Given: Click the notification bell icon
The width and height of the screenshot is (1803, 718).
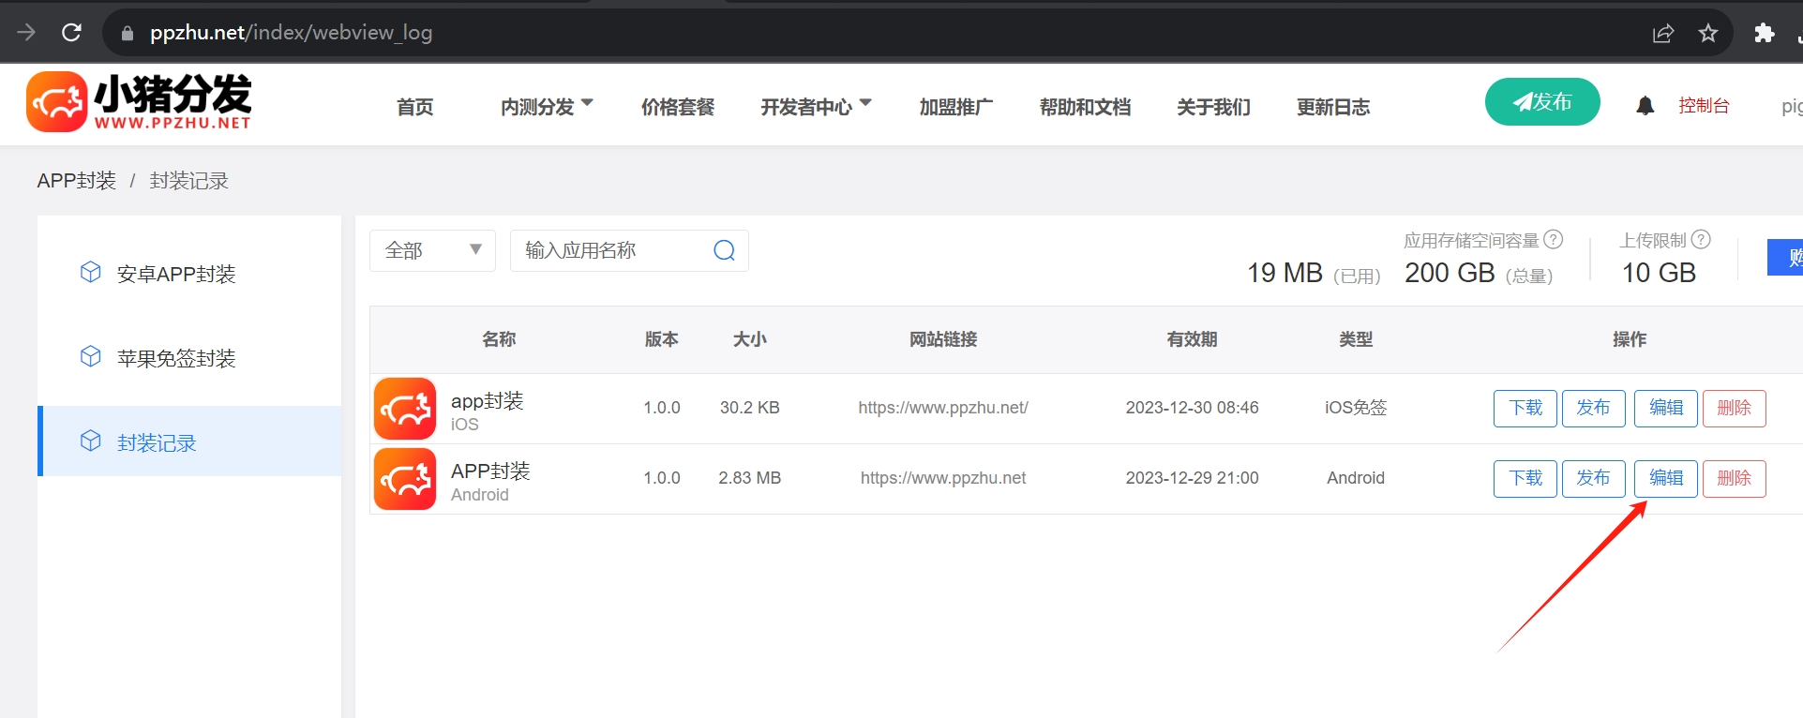Looking at the screenshot, I should pyautogui.click(x=1645, y=106).
